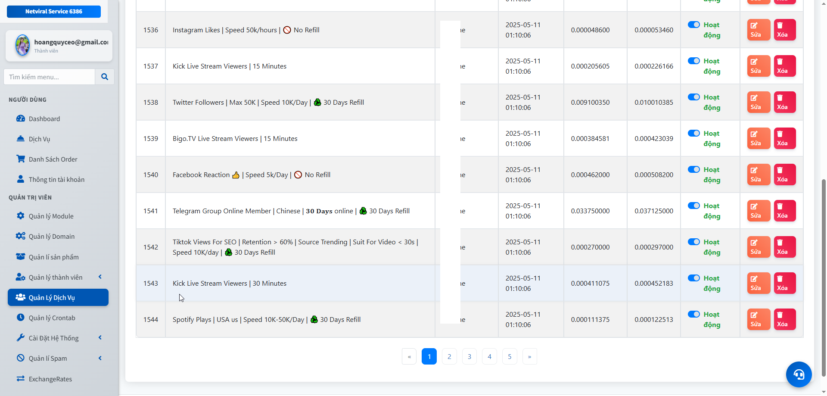
Task: Click the clock icon for Quản lý Crontab
Action: click(20, 318)
